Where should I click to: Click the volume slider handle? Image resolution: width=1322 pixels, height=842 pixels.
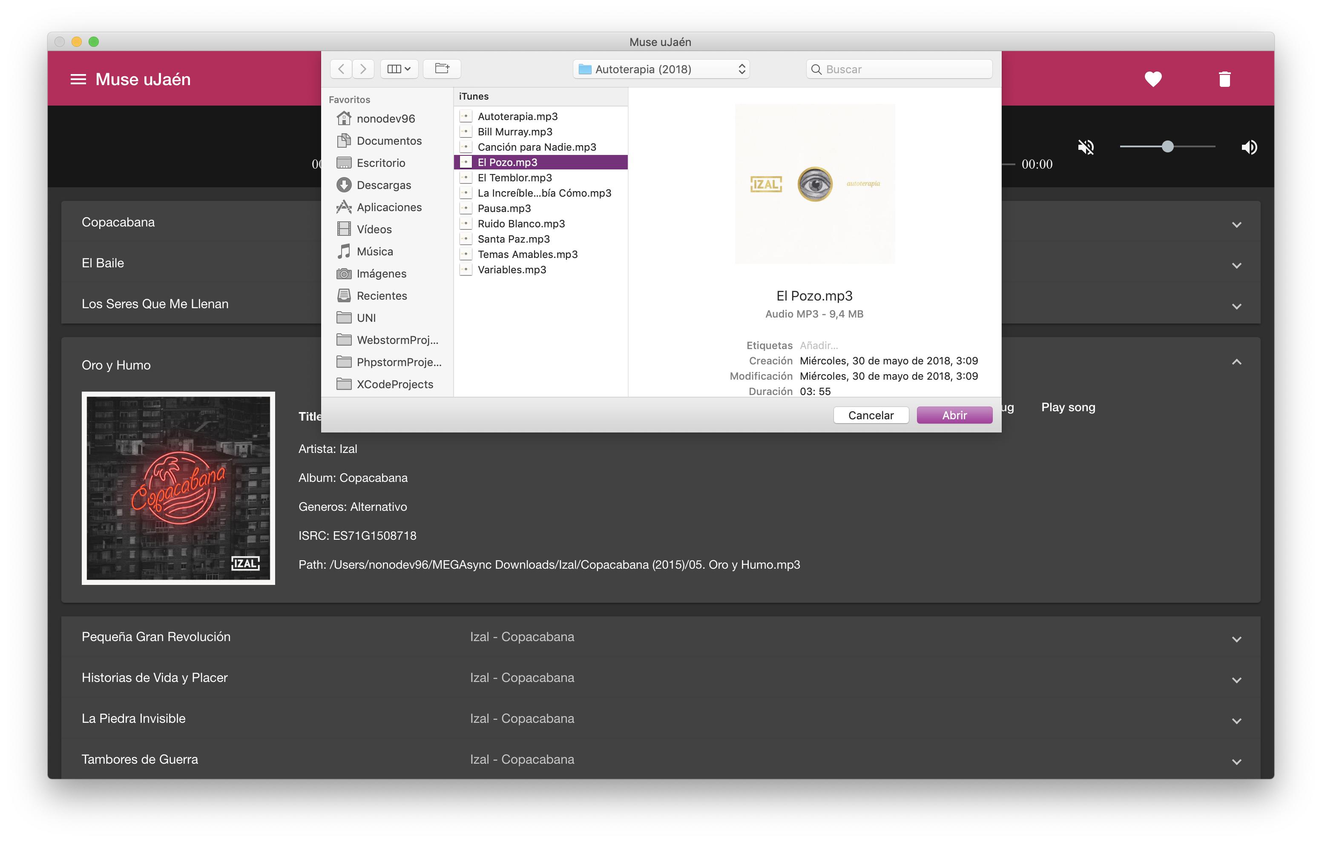[x=1167, y=146]
